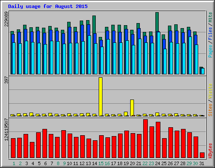215x168 pixels.
Task: Click the Sites / Visits legend label
Action: pos(210,100)
